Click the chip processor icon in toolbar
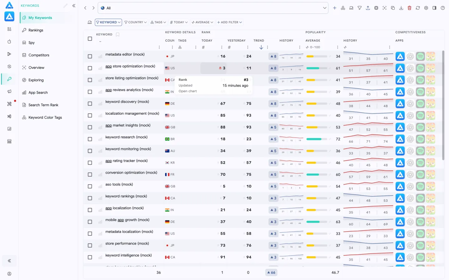This screenshot has height=280, width=449. [x=376, y=8]
